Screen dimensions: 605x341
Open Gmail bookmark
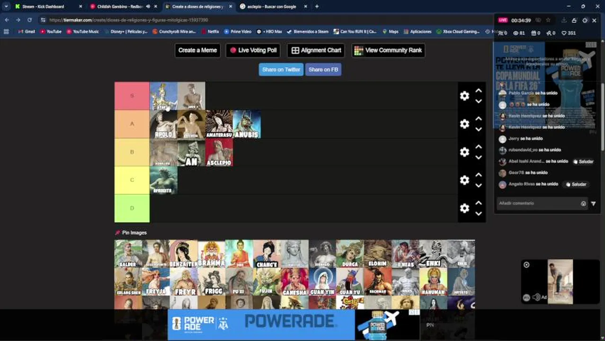coord(27,32)
